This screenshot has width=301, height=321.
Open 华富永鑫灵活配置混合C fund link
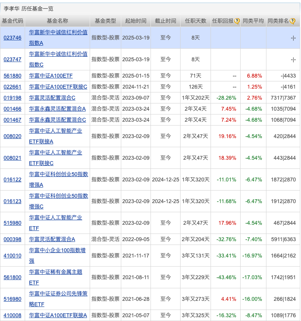[x=57, y=120]
